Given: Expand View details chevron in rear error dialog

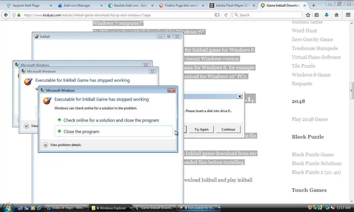Looking at the screenshot, I should point(26,126).
